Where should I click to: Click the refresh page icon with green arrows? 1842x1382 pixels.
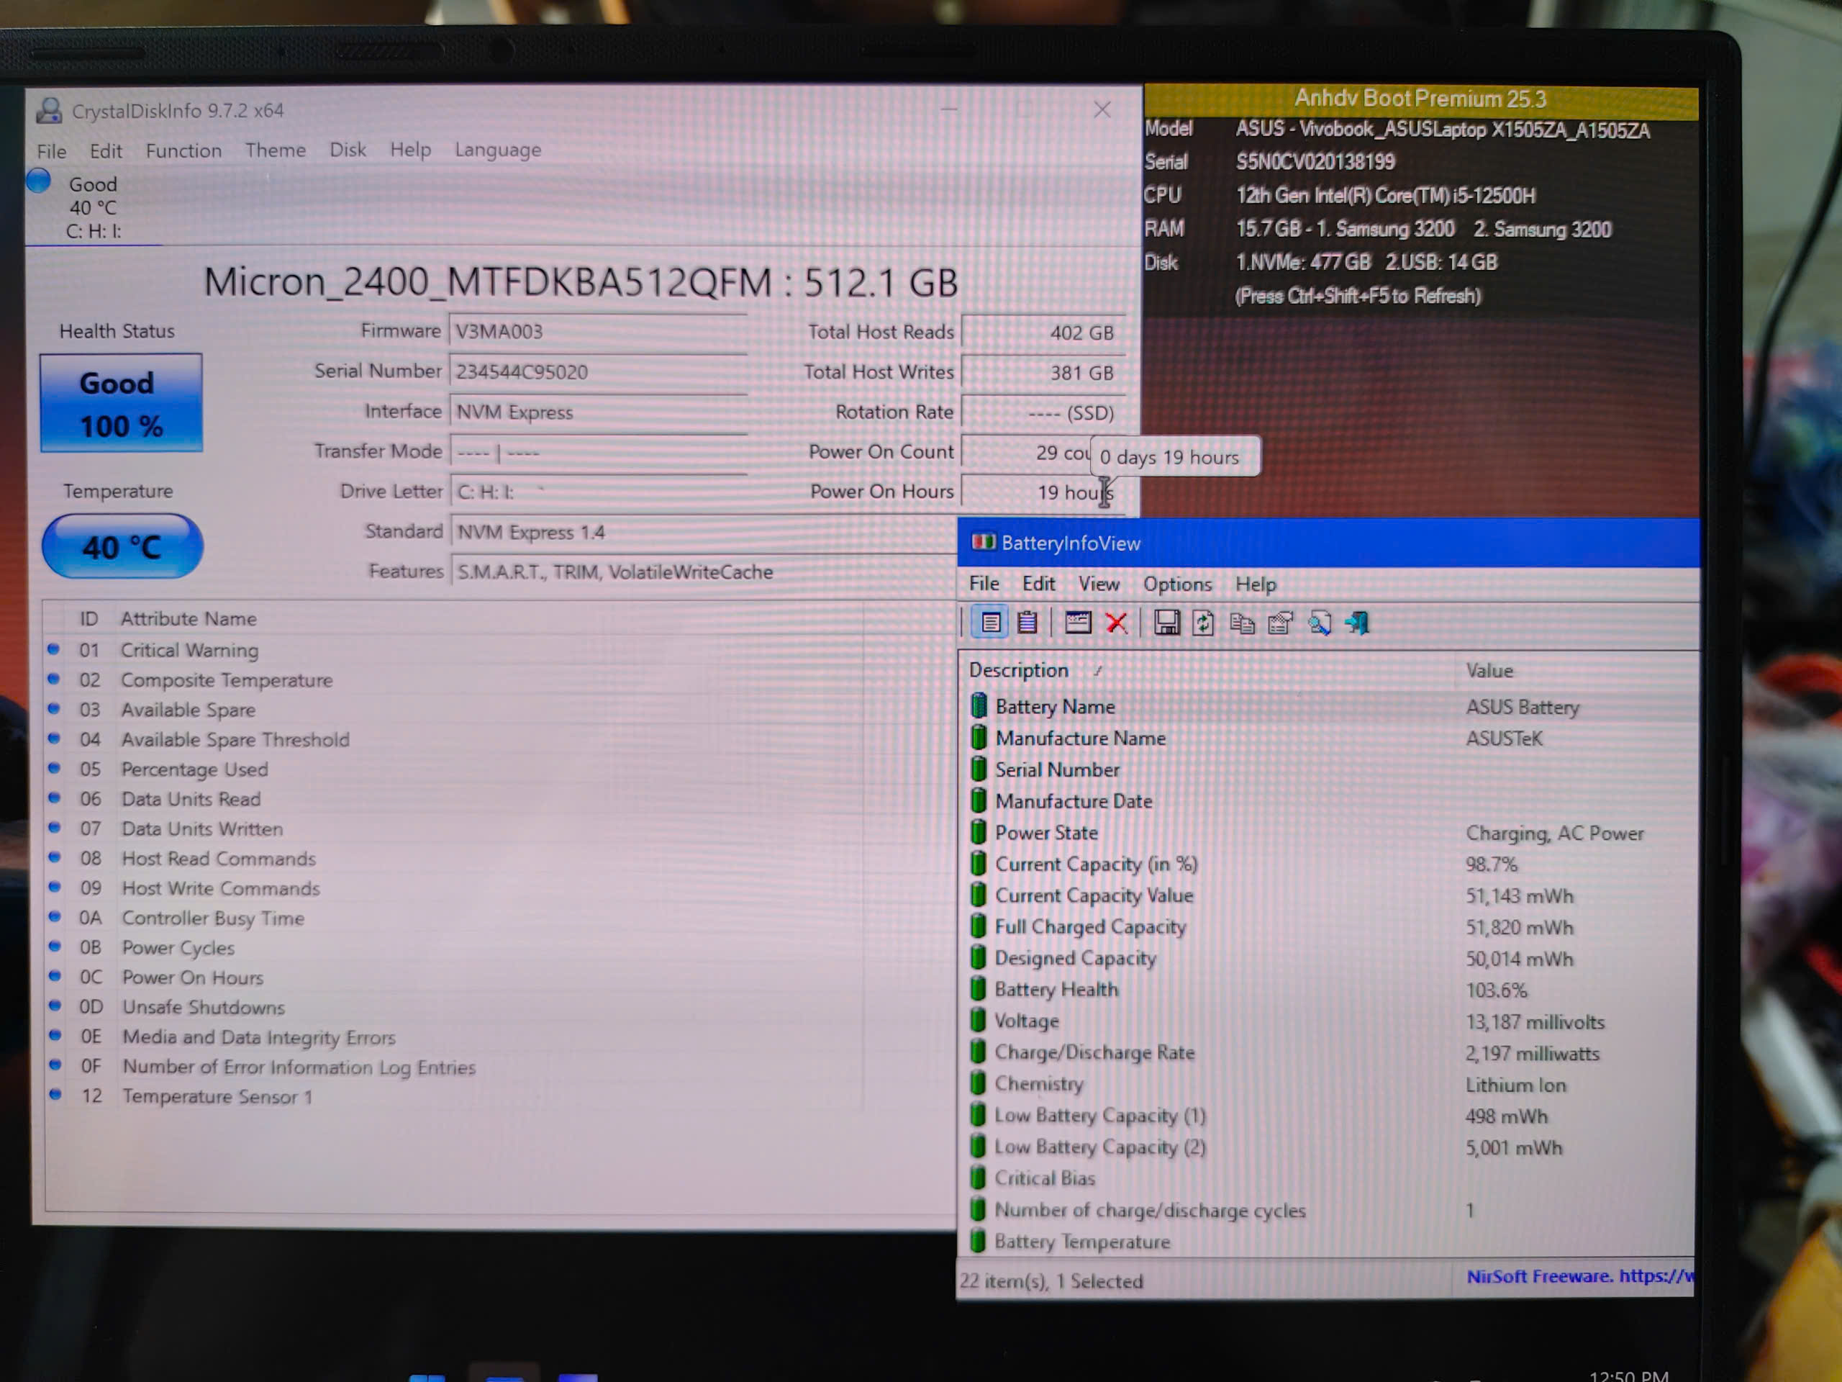(1203, 623)
